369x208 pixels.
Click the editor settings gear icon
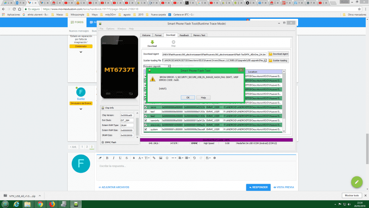click(214, 158)
